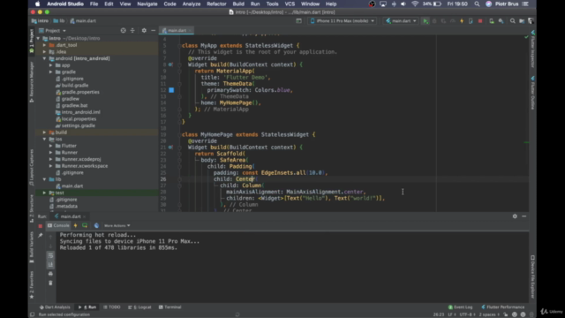Screen dimensions: 565x318
Task: Click hot restart green icon in Run panel
Action: click(x=85, y=225)
